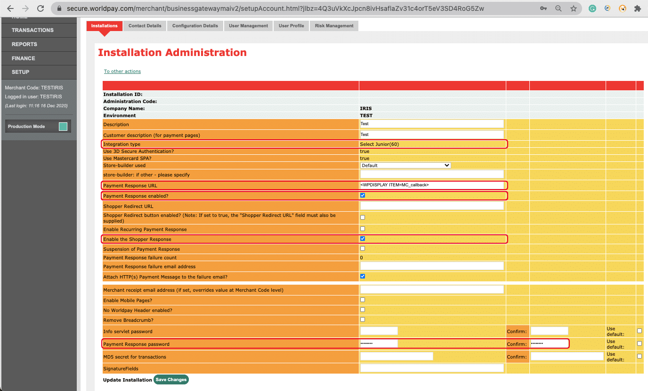Uncheck Enable the Shopper Response
This screenshot has height=391, width=648.
[x=363, y=239]
